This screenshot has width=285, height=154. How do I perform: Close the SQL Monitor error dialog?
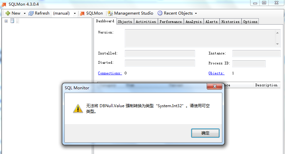pos(214,86)
